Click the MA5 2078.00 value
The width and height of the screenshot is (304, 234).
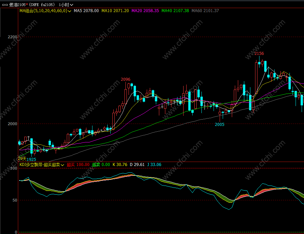tap(86, 11)
